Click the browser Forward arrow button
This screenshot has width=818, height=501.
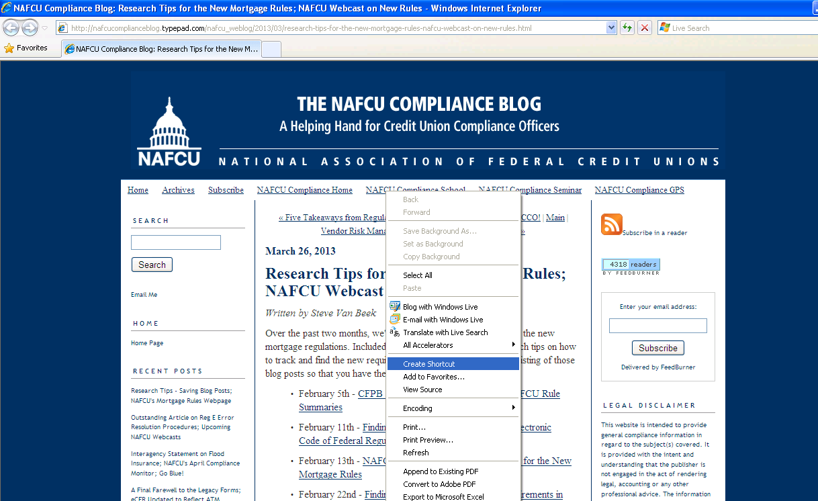(30, 28)
